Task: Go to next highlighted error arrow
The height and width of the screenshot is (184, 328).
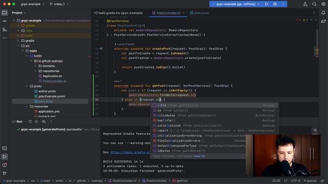Action: [316, 20]
